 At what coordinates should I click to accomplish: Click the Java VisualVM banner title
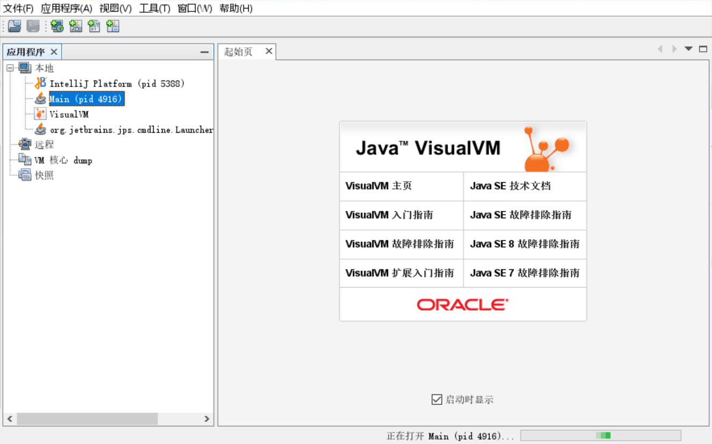pos(428,148)
